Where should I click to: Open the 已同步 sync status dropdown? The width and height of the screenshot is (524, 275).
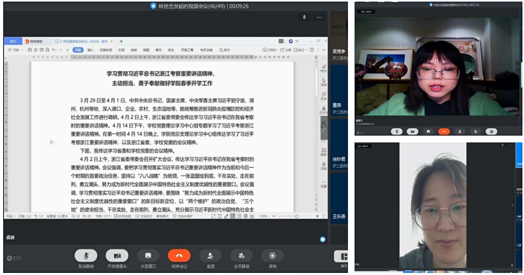click(270, 50)
